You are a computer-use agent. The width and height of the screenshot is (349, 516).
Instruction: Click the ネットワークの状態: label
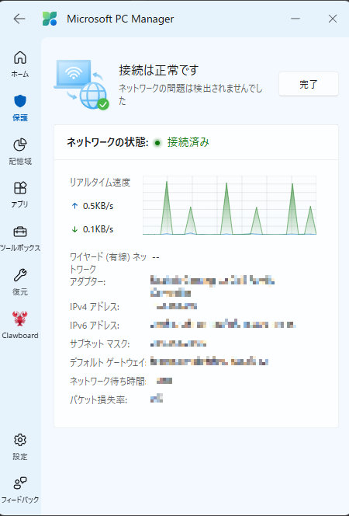[108, 142]
